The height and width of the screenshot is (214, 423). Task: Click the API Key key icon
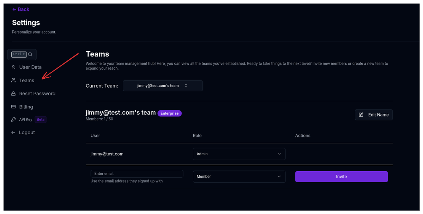13,119
